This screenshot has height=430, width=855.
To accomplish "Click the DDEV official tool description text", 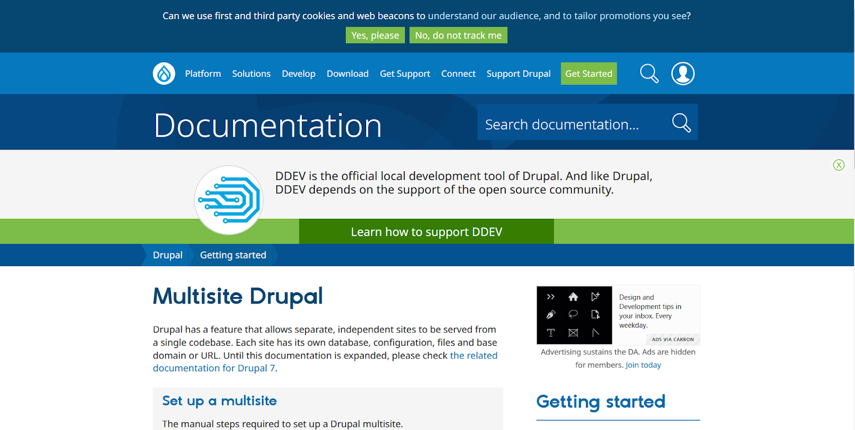I will 464,183.
